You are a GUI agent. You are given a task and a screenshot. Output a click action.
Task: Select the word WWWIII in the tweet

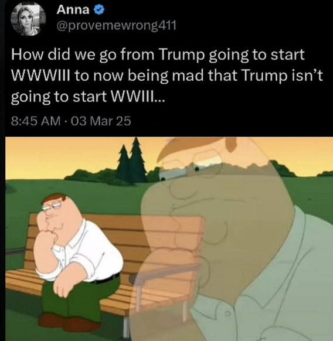click(x=40, y=76)
